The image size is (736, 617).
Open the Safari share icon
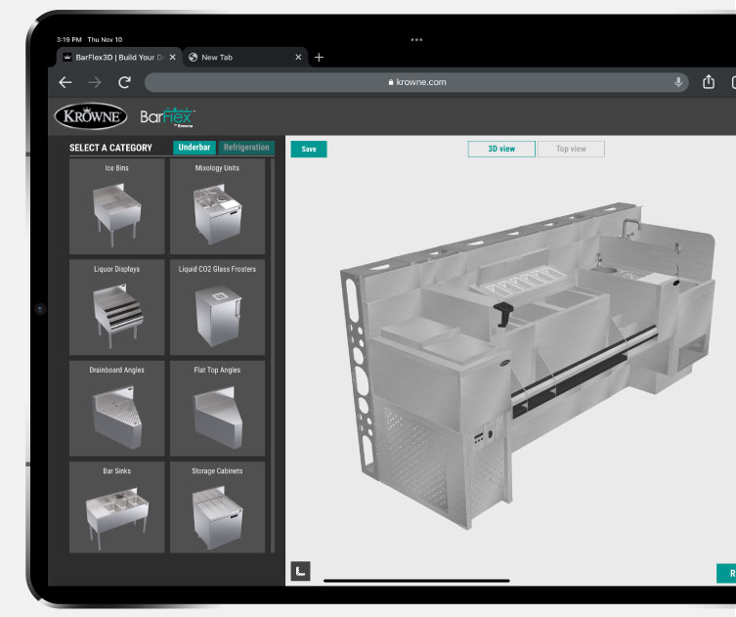[709, 82]
